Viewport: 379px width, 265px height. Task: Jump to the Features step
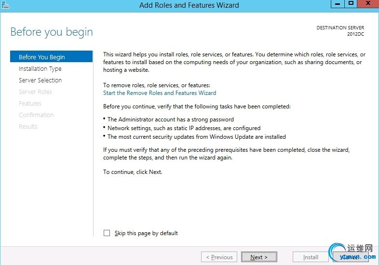click(30, 103)
